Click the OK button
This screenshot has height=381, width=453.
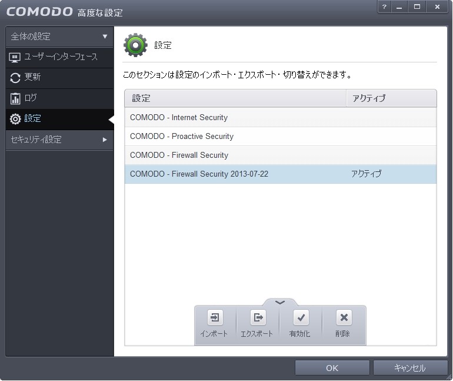coord(332,368)
